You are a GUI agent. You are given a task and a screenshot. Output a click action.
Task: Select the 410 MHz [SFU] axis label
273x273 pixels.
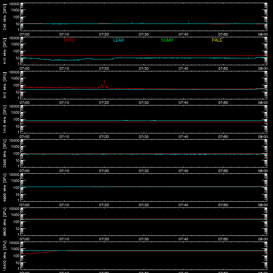(4, 51)
